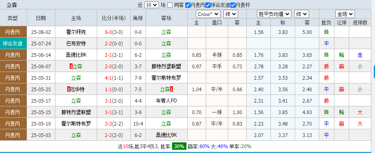This screenshot has width=375, height=153.
Task: Uncheck the 丹麦丙 league filter checkbox
Action: tap(188, 5)
